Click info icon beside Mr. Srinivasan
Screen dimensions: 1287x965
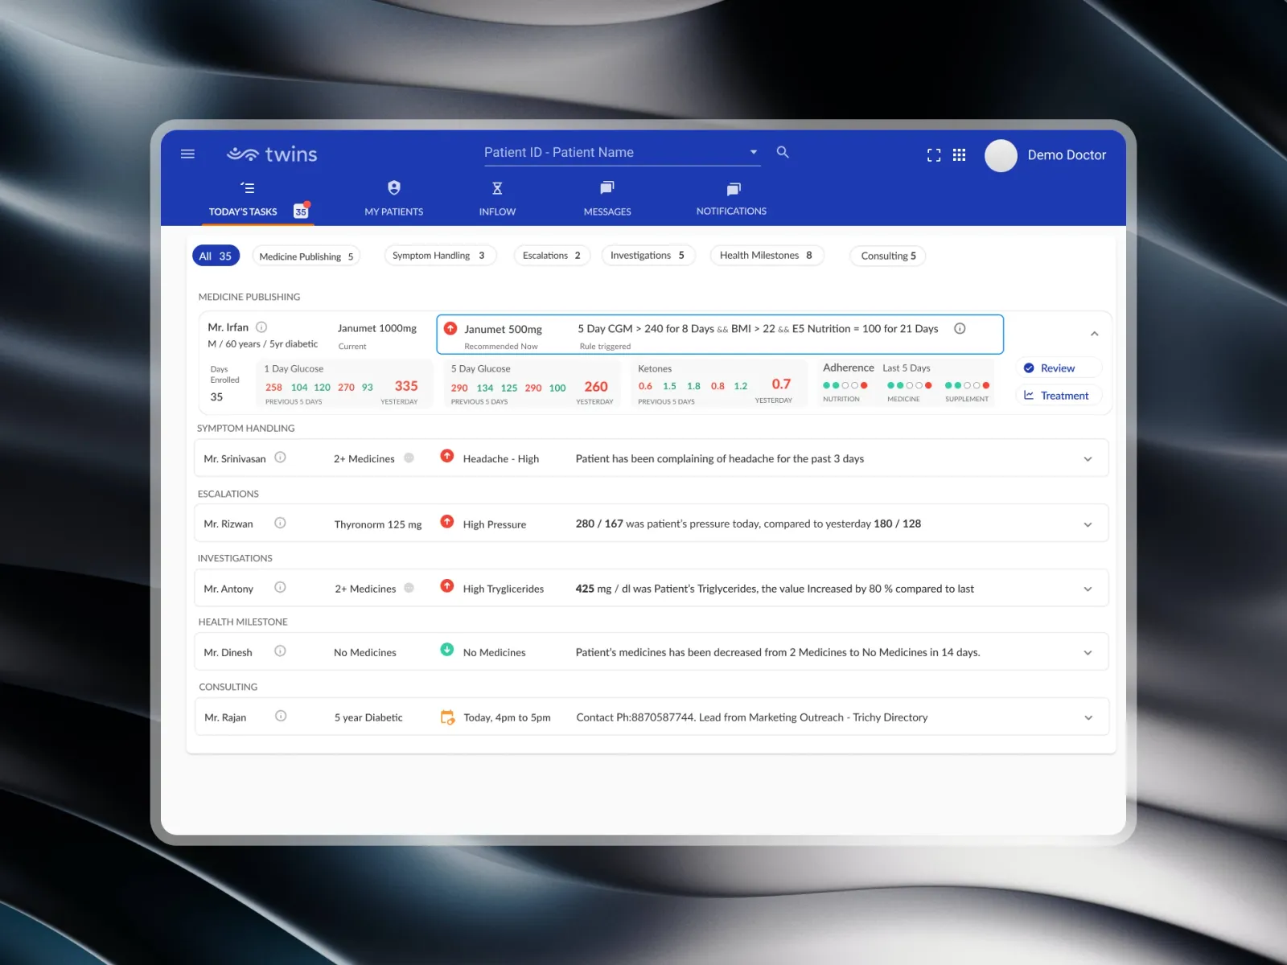click(x=280, y=458)
